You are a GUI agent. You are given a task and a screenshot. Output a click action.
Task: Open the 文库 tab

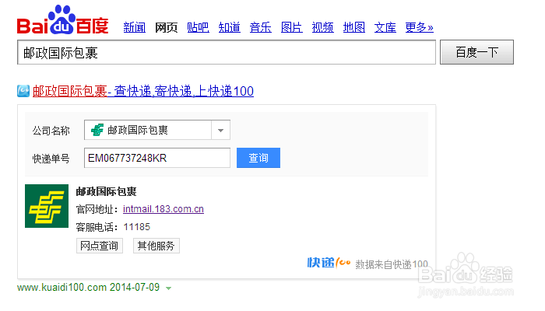coord(385,27)
